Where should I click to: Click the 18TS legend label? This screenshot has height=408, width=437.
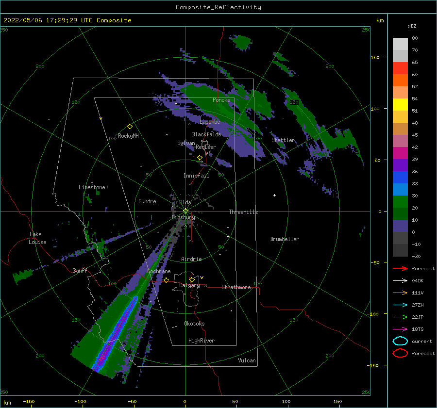click(418, 329)
